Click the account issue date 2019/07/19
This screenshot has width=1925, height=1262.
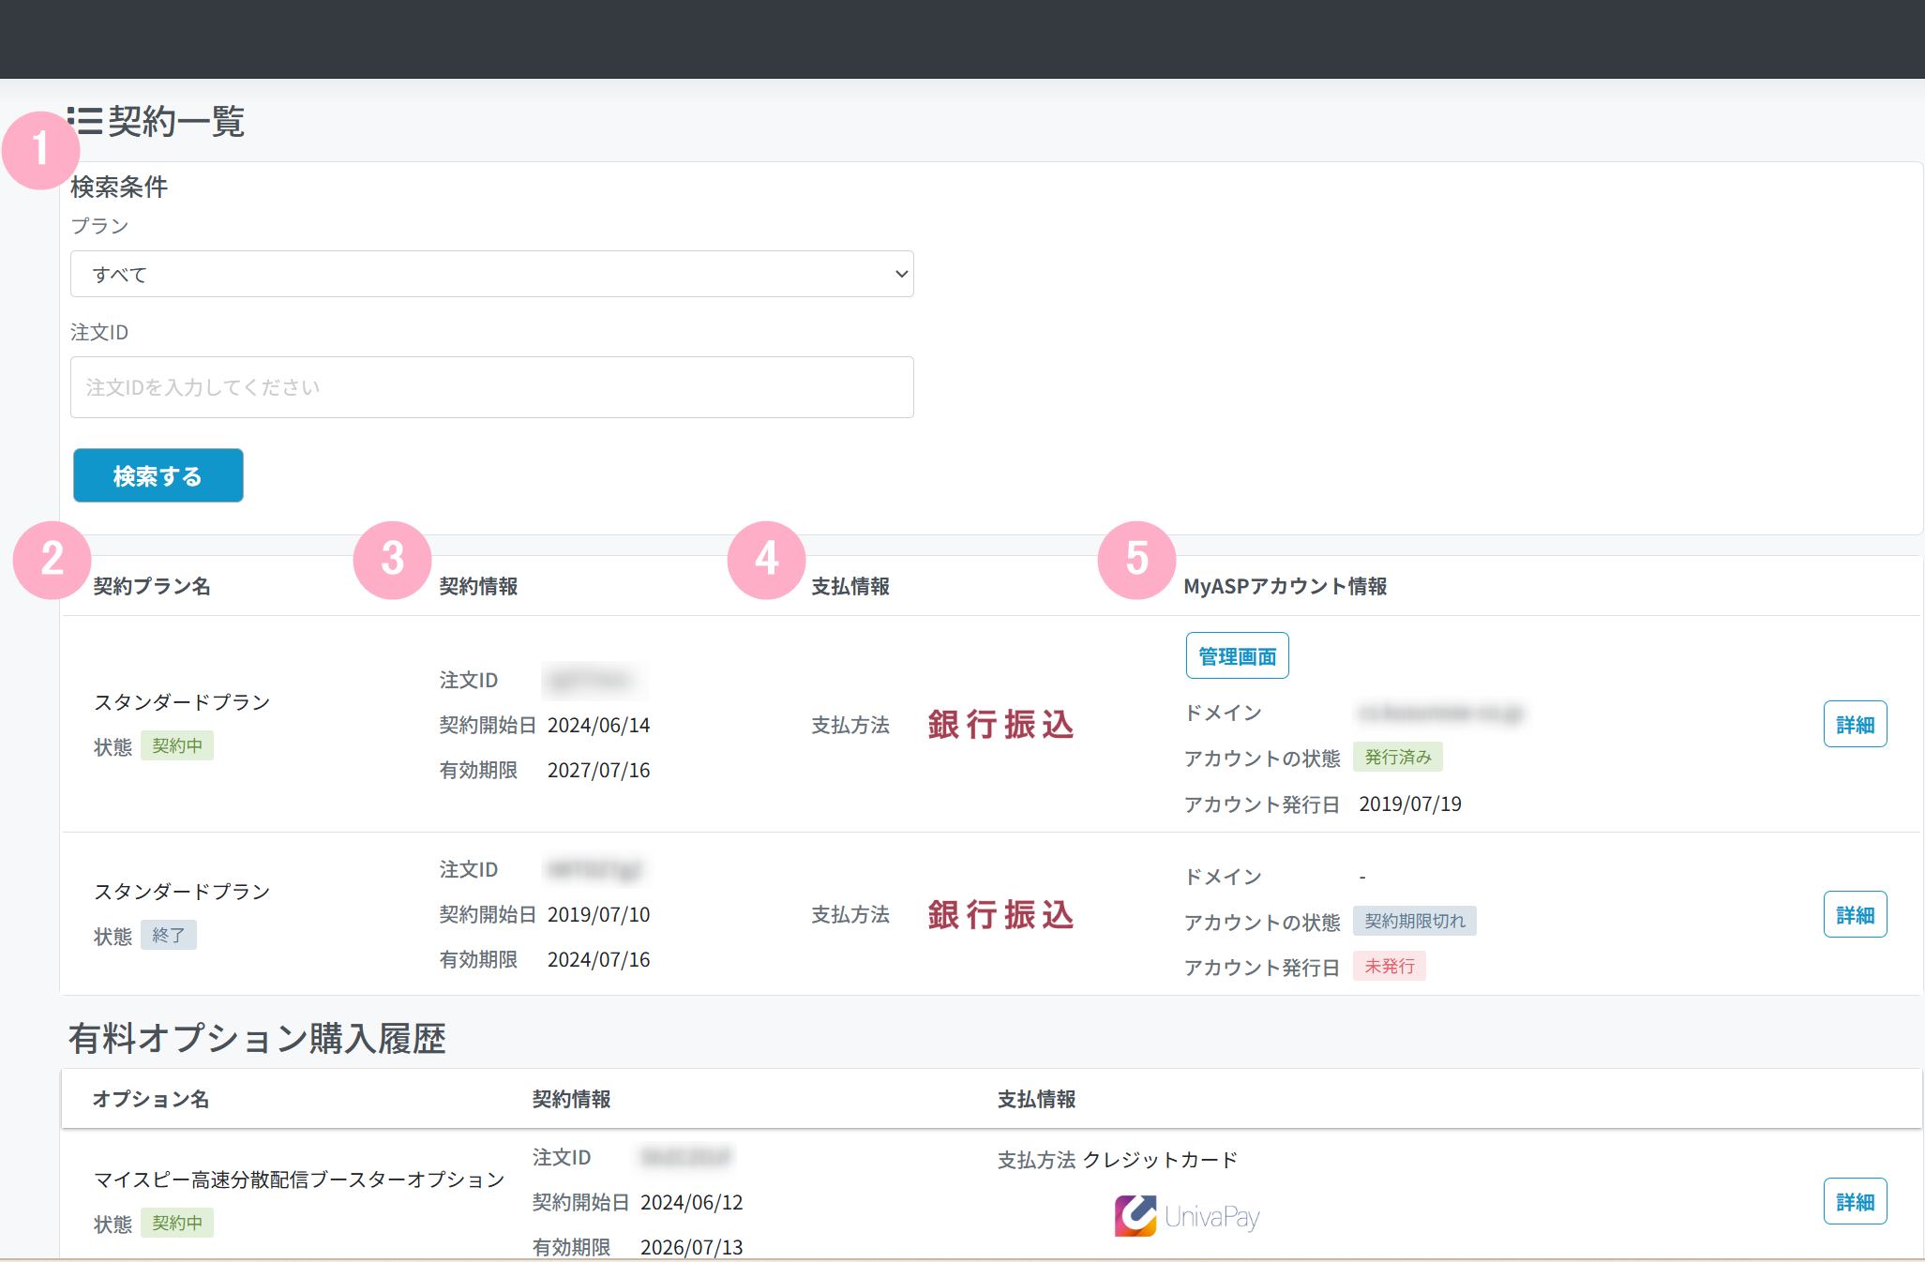[1410, 804]
